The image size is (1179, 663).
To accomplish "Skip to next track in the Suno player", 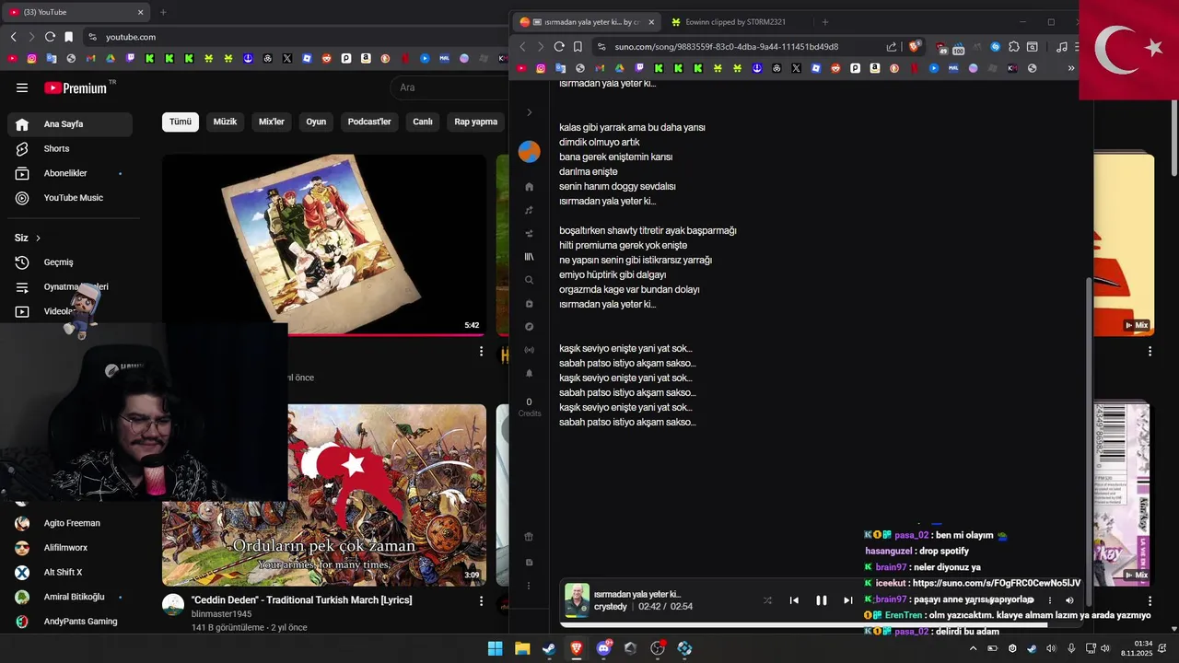I will pos(847,600).
